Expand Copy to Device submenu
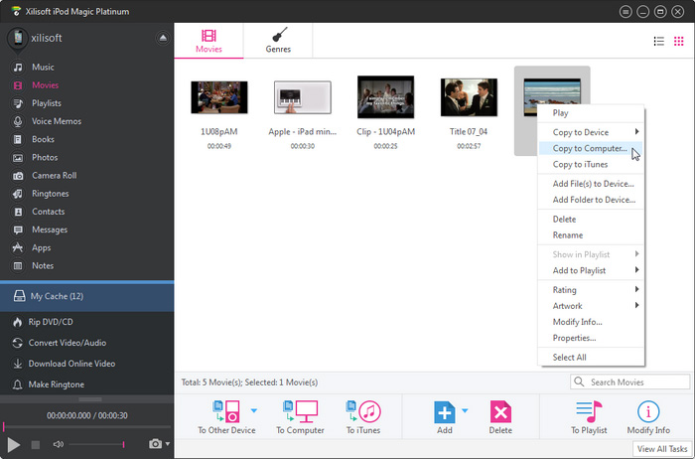The height and width of the screenshot is (459, 695). point(590,132)
